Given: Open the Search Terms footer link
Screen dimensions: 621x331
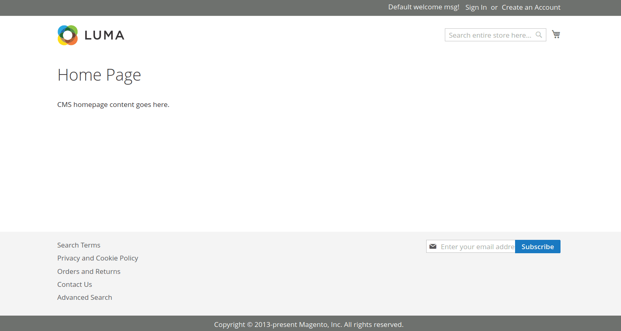Looking at the screenshot, I should (x=79, y=245).
